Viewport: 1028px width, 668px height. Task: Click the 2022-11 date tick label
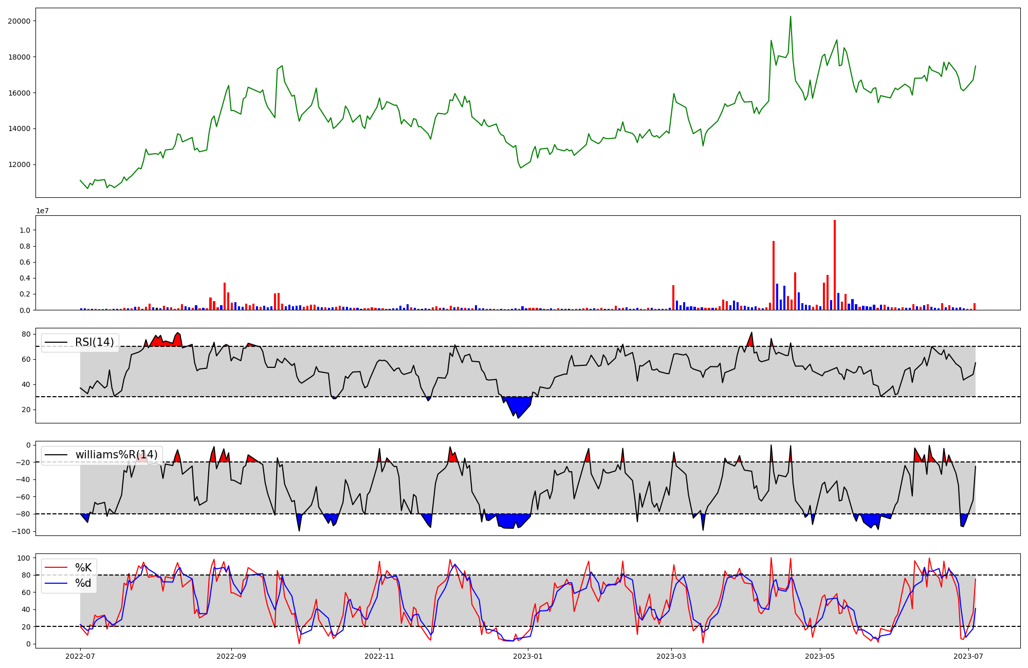tap(379, 656)
